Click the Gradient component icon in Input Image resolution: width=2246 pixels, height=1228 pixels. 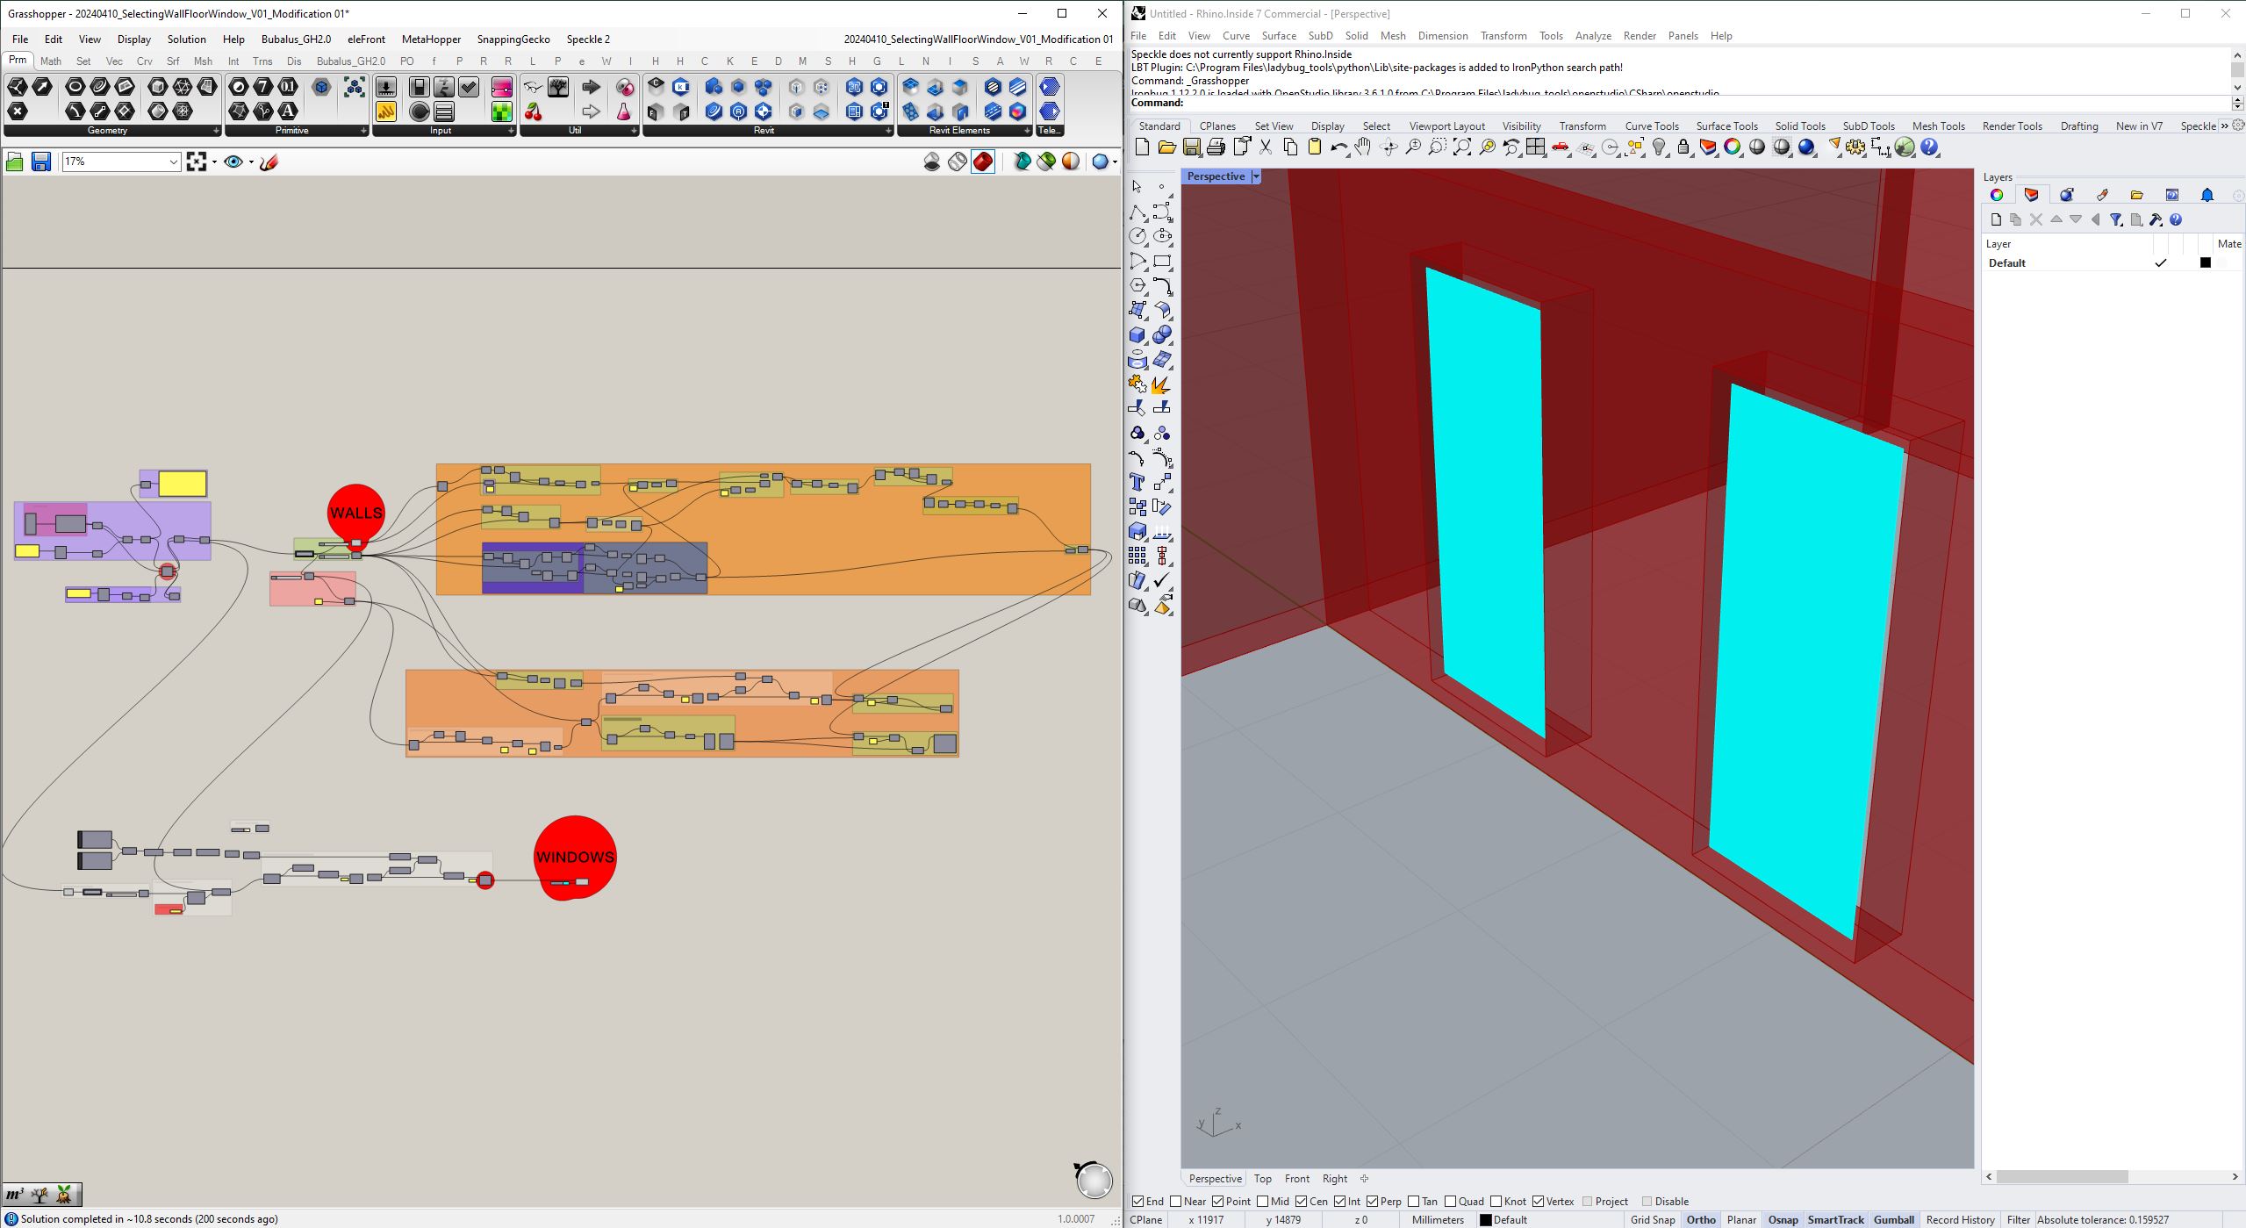click(502, 87)
